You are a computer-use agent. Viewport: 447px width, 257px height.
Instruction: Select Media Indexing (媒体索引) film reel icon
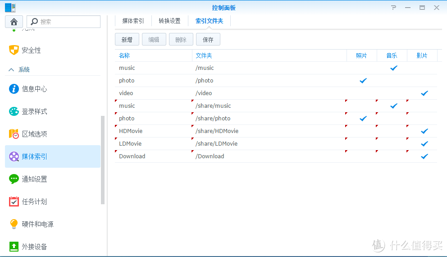14,156
